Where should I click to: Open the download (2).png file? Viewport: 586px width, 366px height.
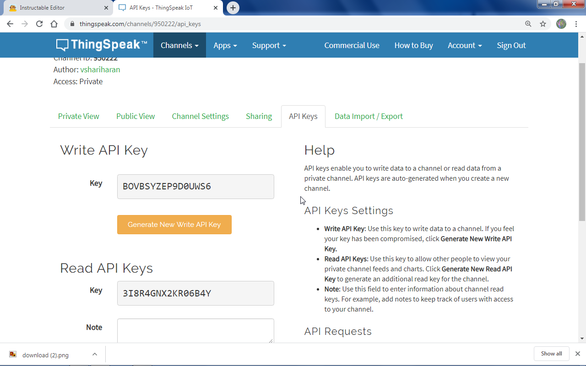click(45, 355)
